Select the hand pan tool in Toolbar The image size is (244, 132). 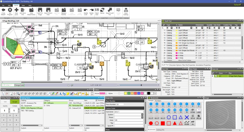pos(6,94)
